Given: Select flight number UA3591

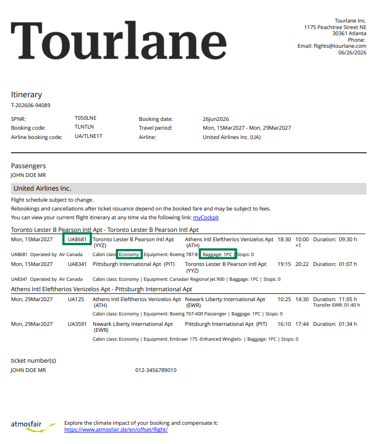Looking at the screenshot, I should 77,324.
